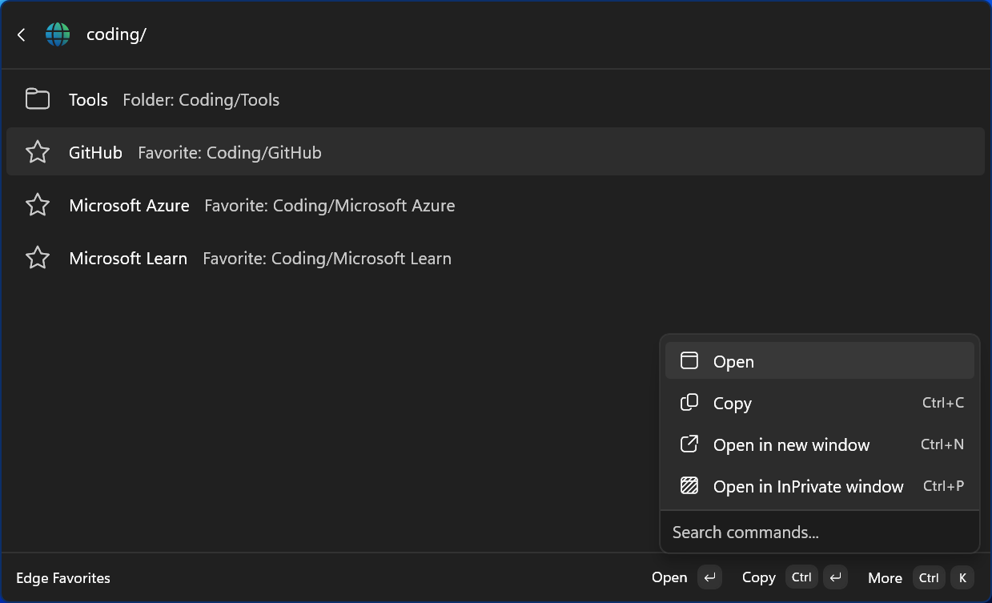Choose Copy from the context menu
The width and height of the screenshot is (992, 603).
click(x=820, y=403)
